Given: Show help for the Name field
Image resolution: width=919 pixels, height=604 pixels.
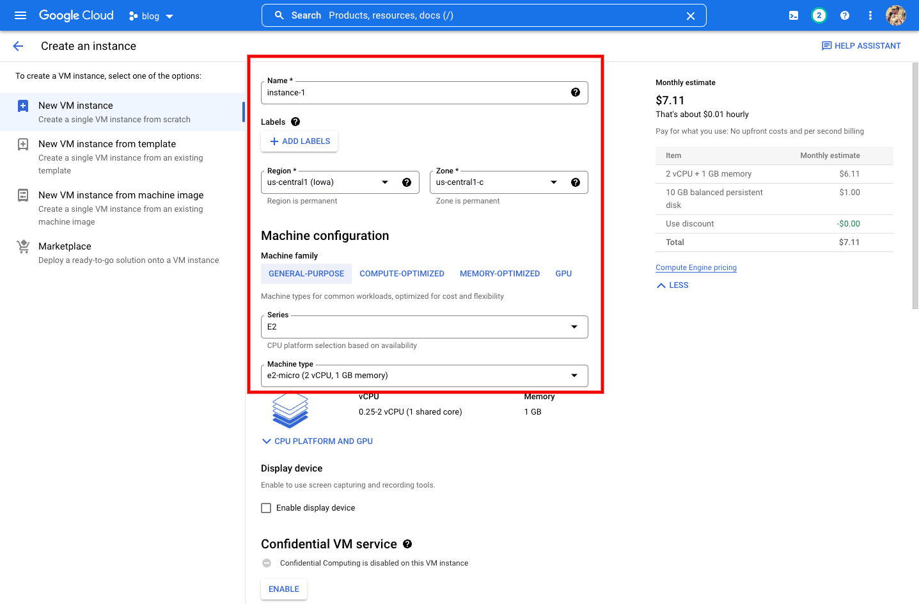Looking at the screenshot, I should click(576, 93).
